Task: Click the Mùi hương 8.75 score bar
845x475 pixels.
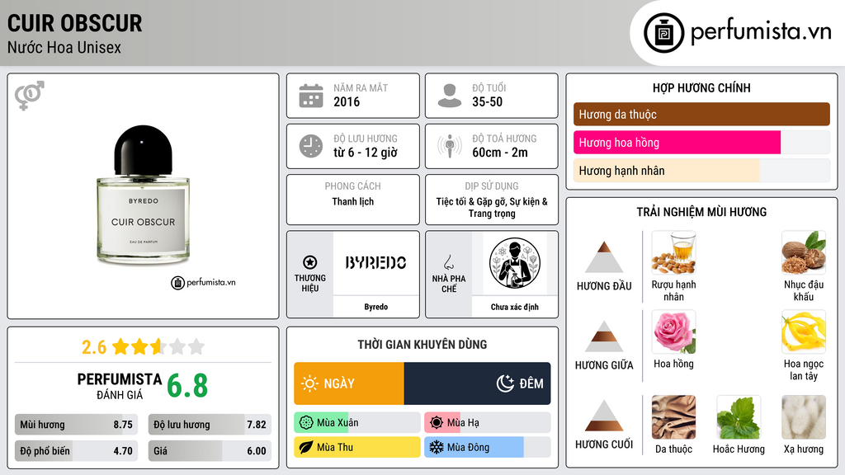Action: click(76, 425)
